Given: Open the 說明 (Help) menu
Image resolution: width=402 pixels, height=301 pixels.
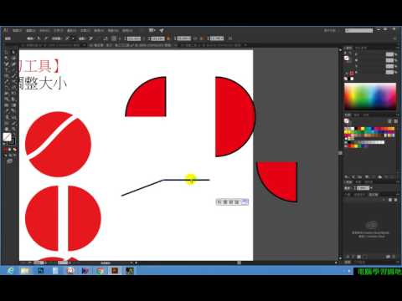Looking at the screenshot, I should [x=127, y=30].
